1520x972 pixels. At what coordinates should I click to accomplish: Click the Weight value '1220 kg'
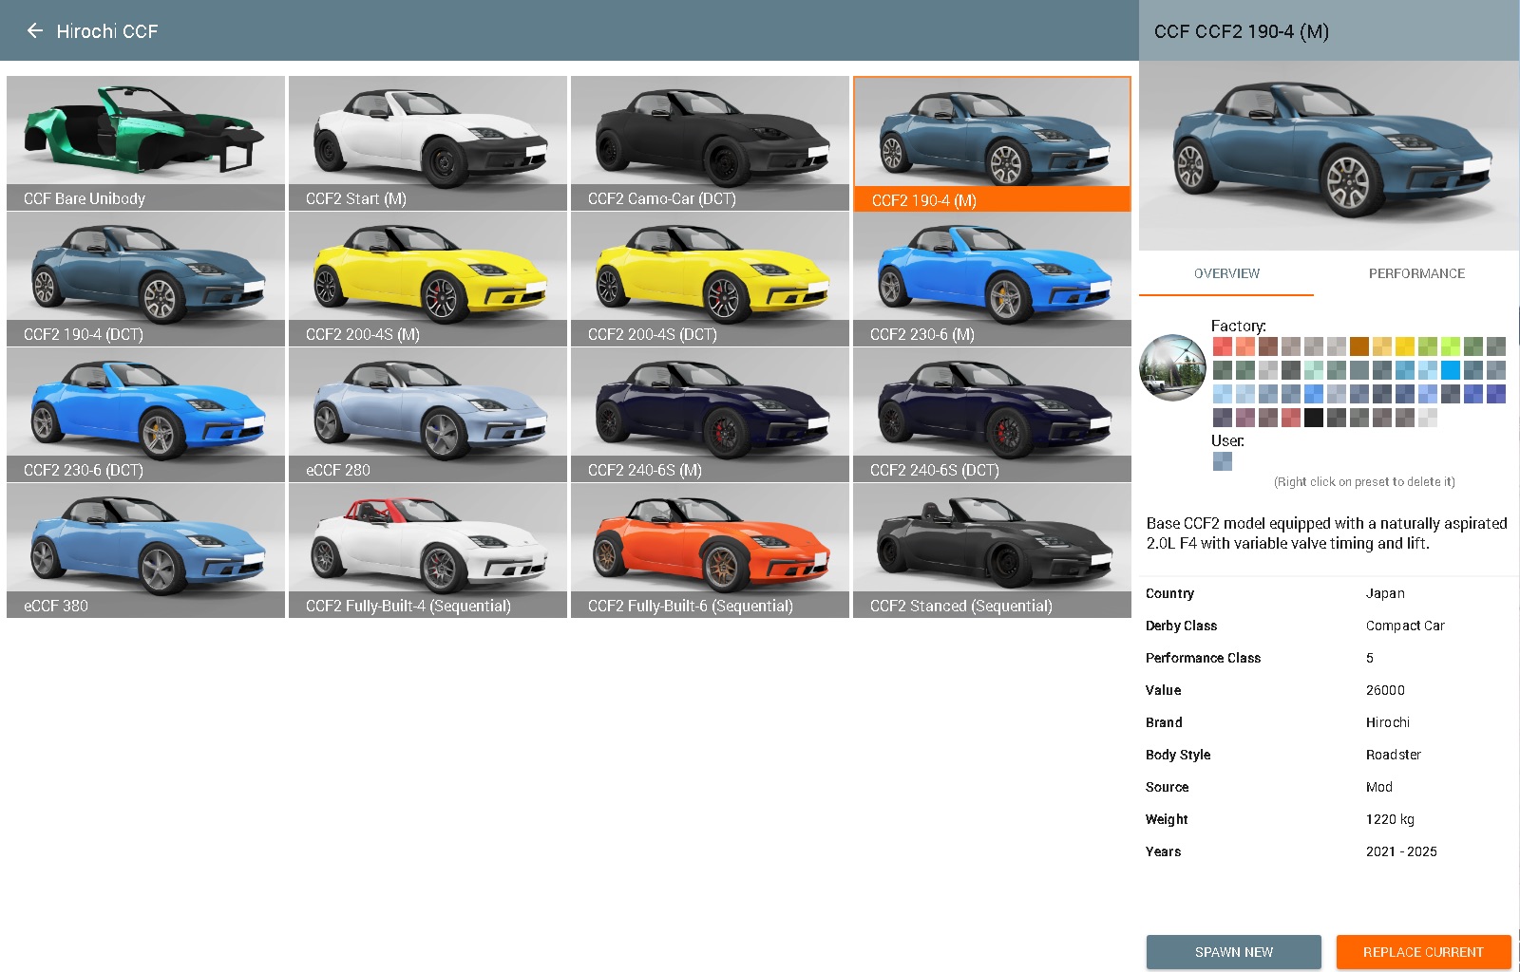(x=1390, y=819)
